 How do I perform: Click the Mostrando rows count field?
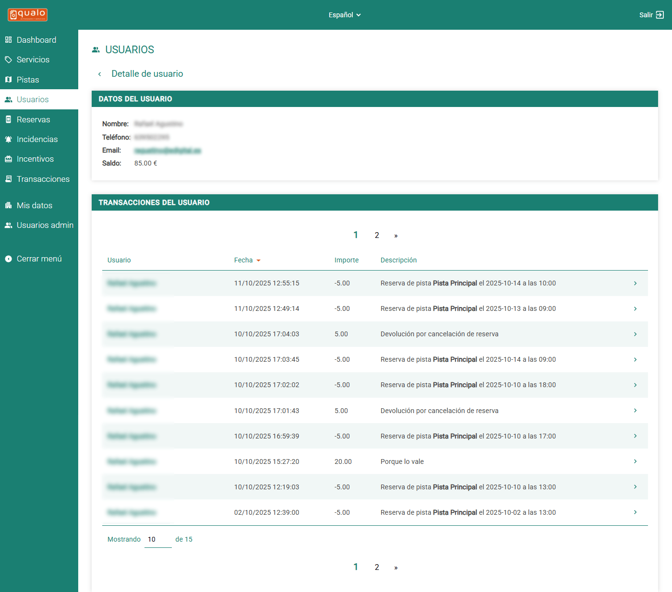(157, 539)
